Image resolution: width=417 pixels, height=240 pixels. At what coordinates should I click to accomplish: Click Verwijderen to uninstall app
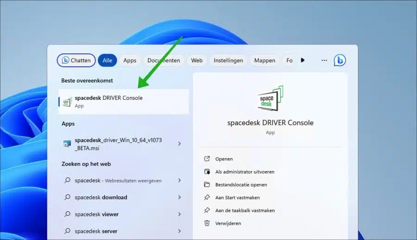tap(228, 223)
